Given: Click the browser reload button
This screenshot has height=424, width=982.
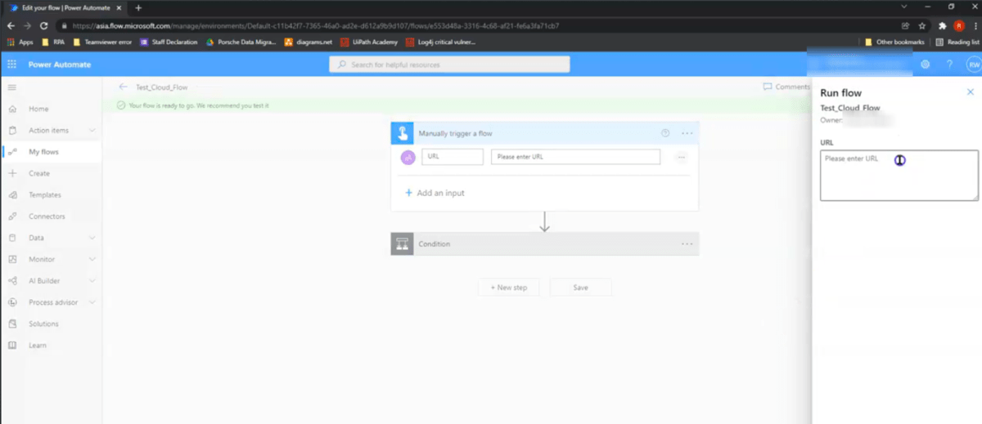Looking at the screenshot, I should (43, 25).
